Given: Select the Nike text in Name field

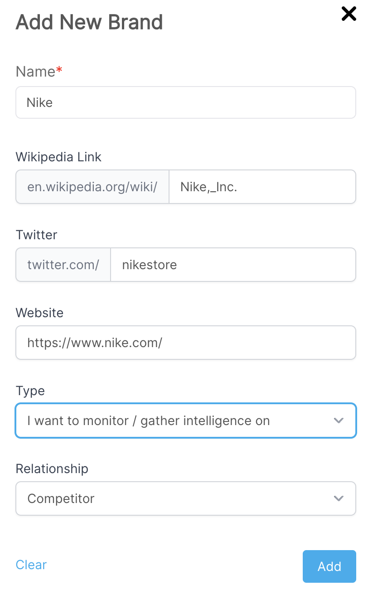Looking at the screenshot, I should [40, 102].
